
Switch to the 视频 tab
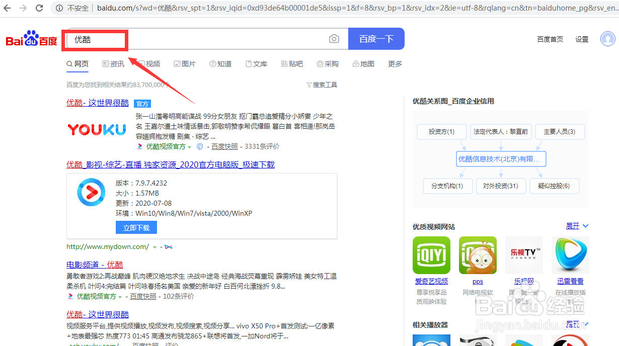pos(149,64)
